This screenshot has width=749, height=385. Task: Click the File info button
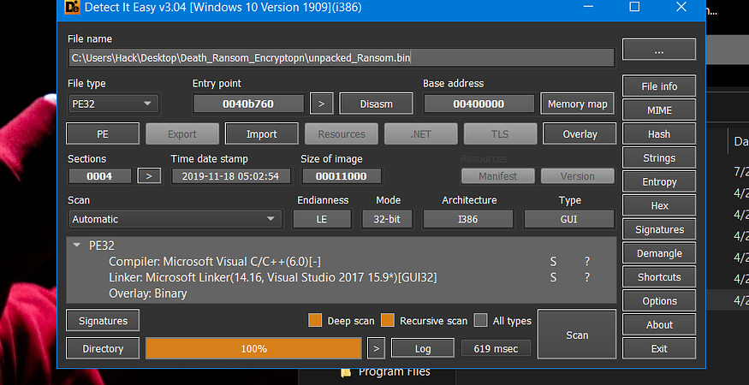tap(659, 86)
